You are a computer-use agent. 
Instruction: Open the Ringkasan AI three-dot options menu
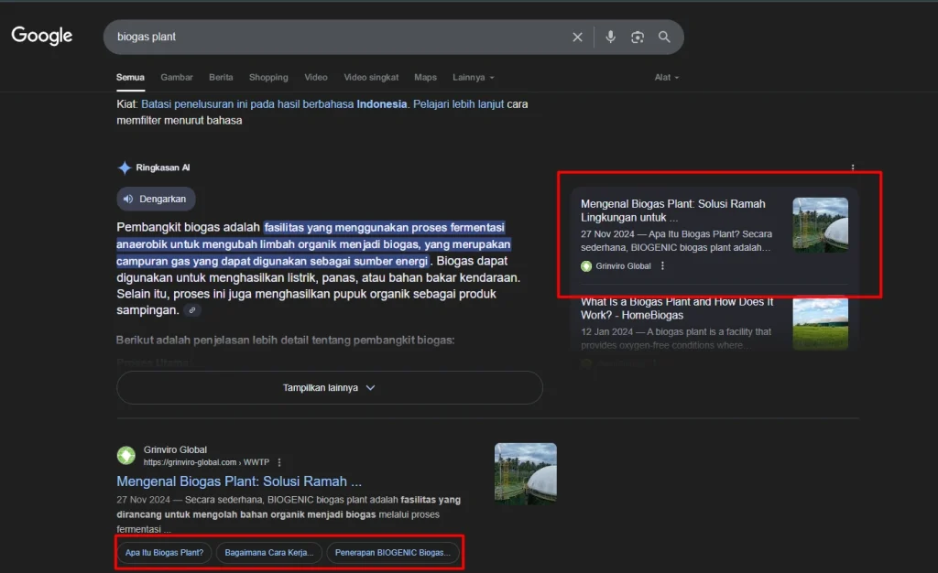pos(853,168)
